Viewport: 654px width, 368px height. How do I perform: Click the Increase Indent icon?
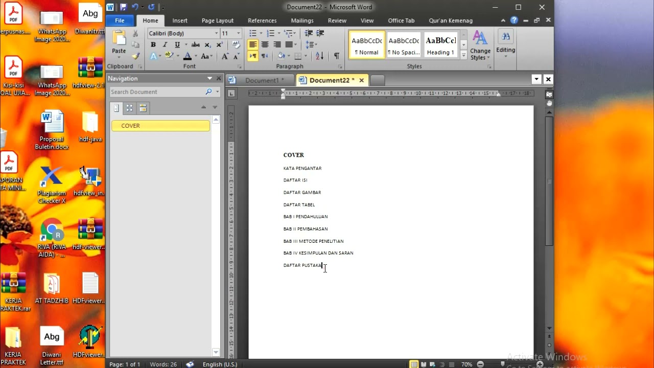[320, 33]
